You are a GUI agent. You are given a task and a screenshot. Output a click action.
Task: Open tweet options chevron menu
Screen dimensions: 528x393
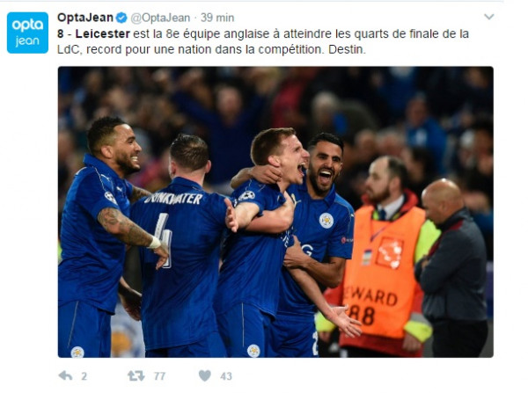(x=488, y=17)
